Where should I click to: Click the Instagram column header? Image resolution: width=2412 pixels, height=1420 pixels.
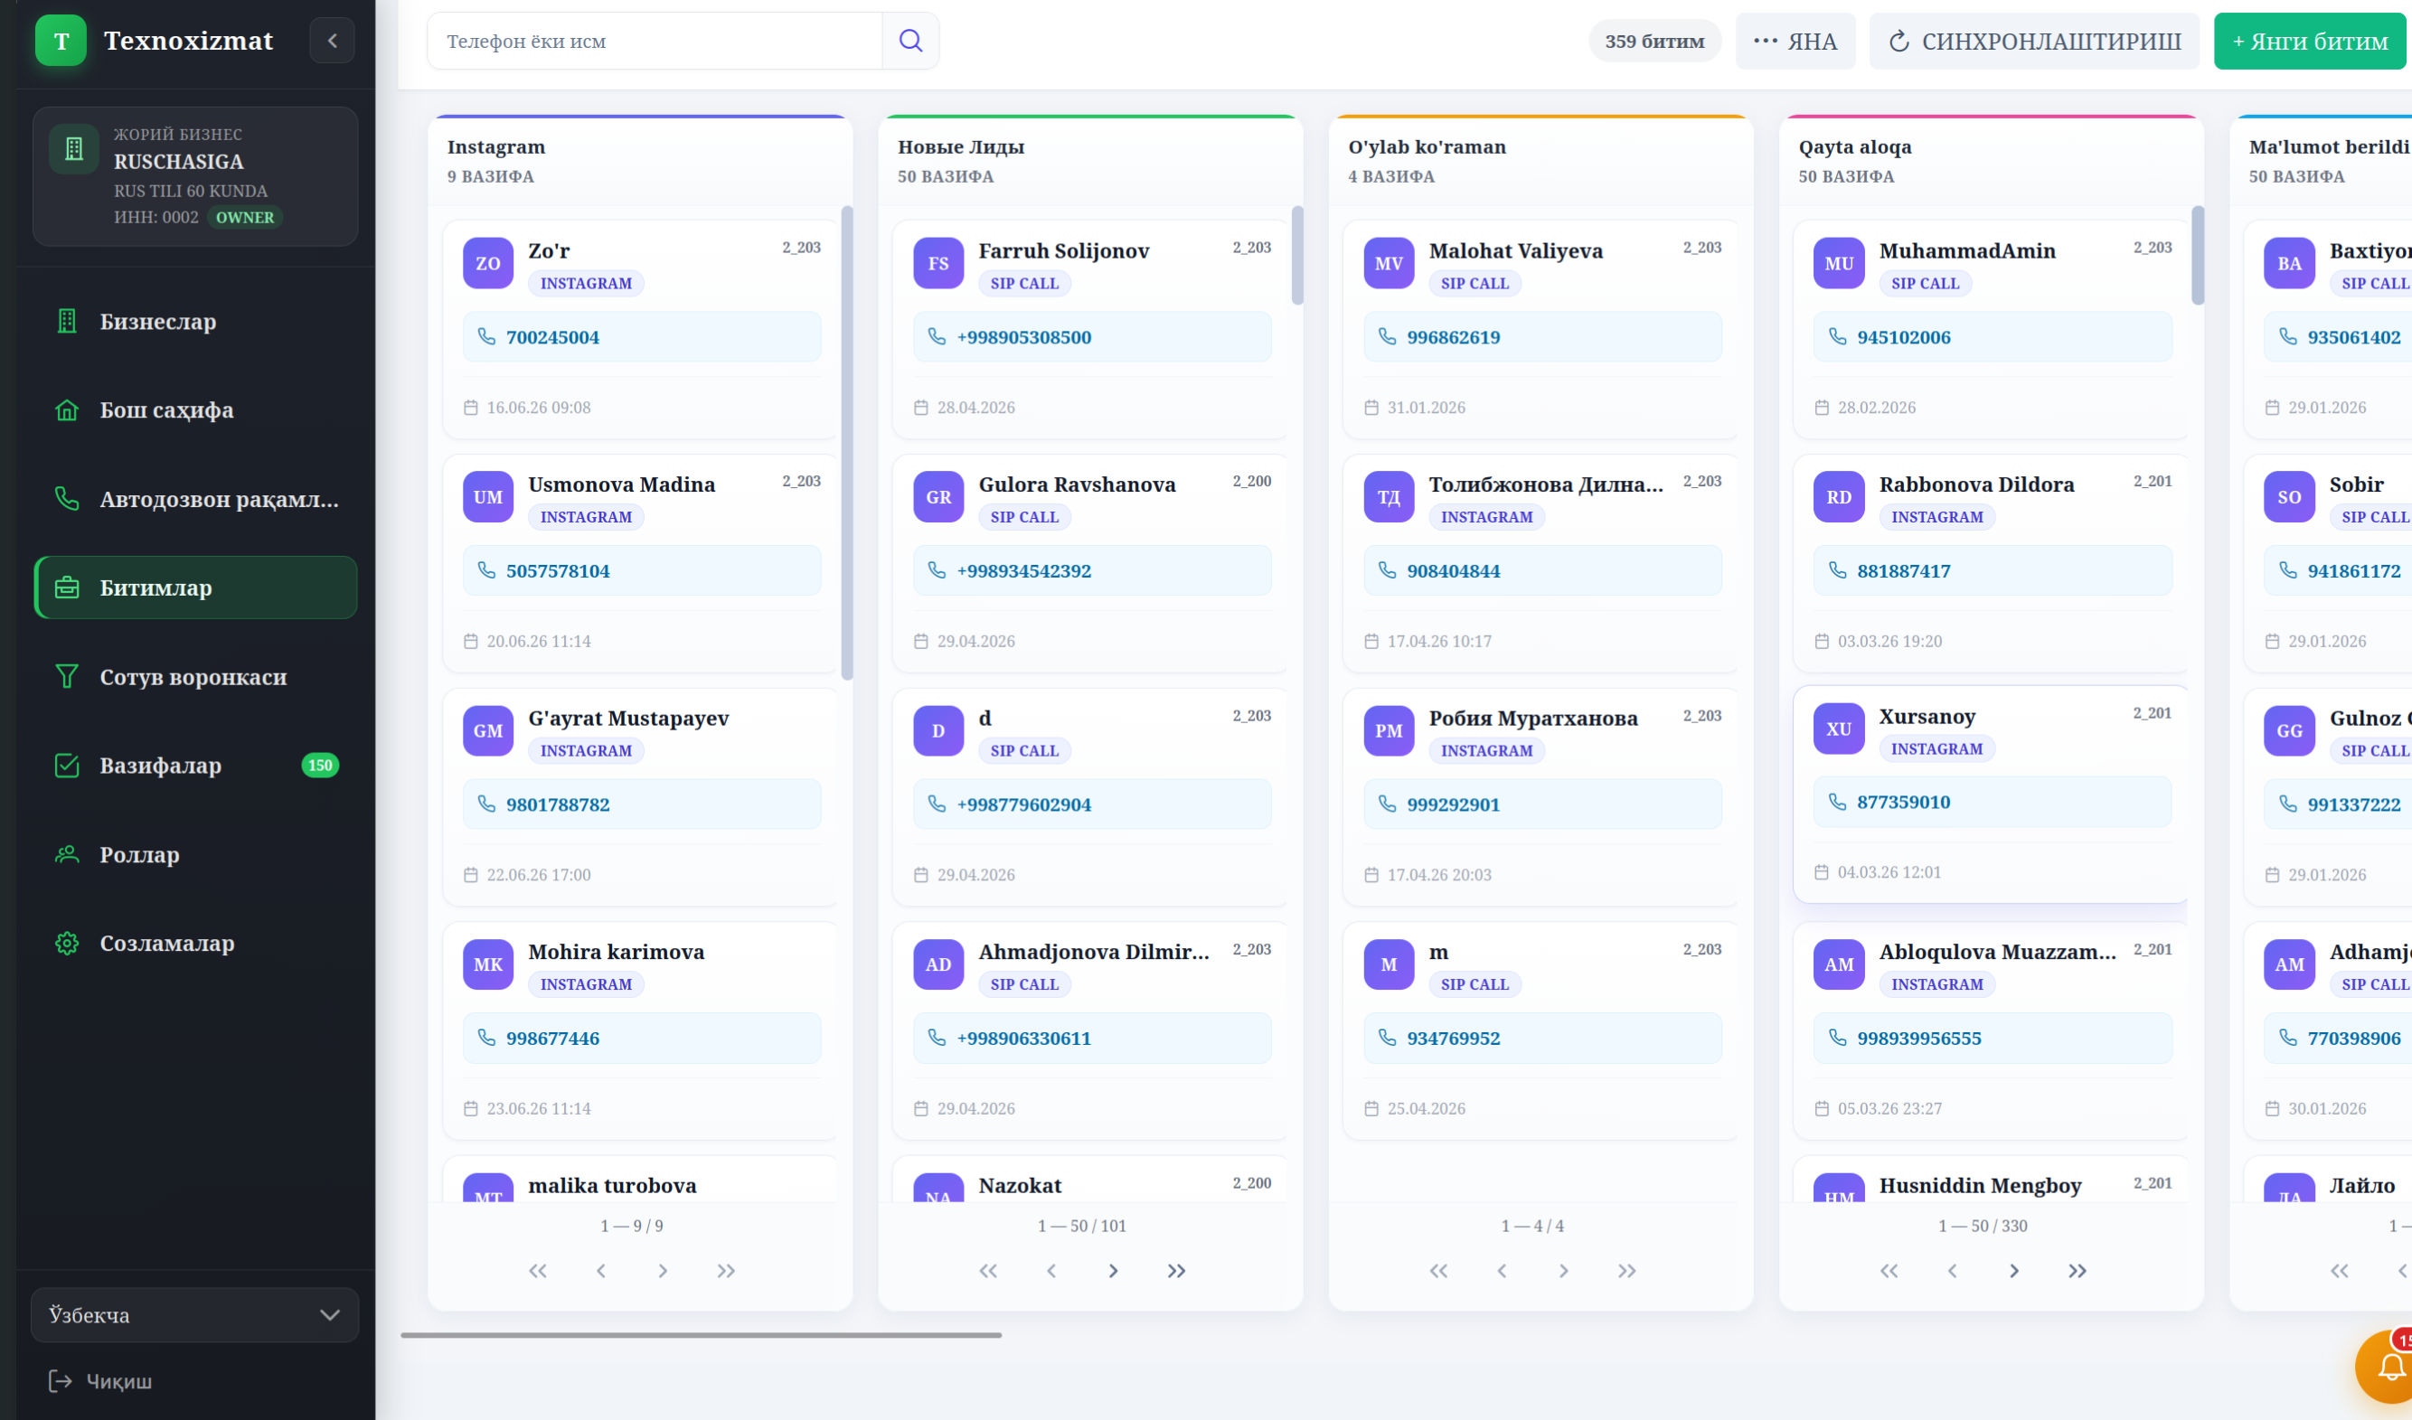[x=640, y=161]
